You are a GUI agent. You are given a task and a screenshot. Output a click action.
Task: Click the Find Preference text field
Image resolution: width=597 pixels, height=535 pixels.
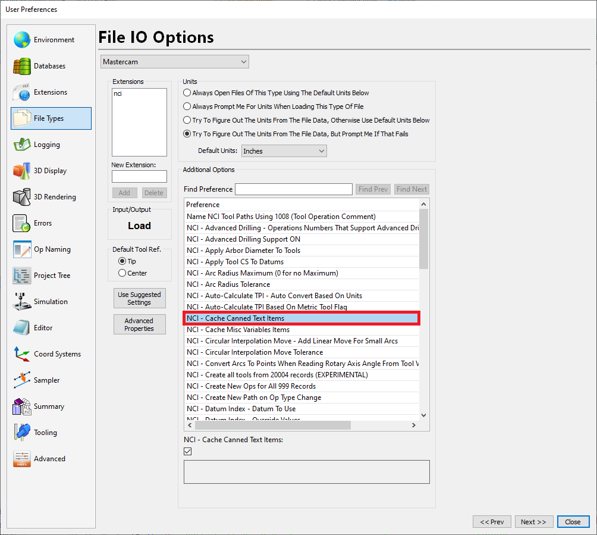294,189
